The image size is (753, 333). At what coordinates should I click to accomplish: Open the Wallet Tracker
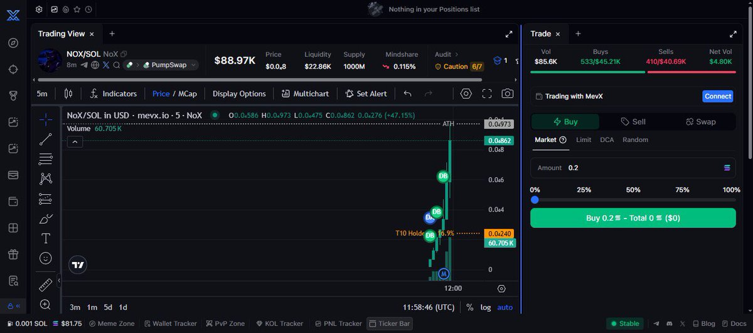[x=170, y=324]
